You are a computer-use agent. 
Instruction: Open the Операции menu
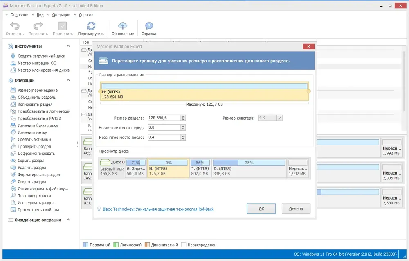pos(61,15)
